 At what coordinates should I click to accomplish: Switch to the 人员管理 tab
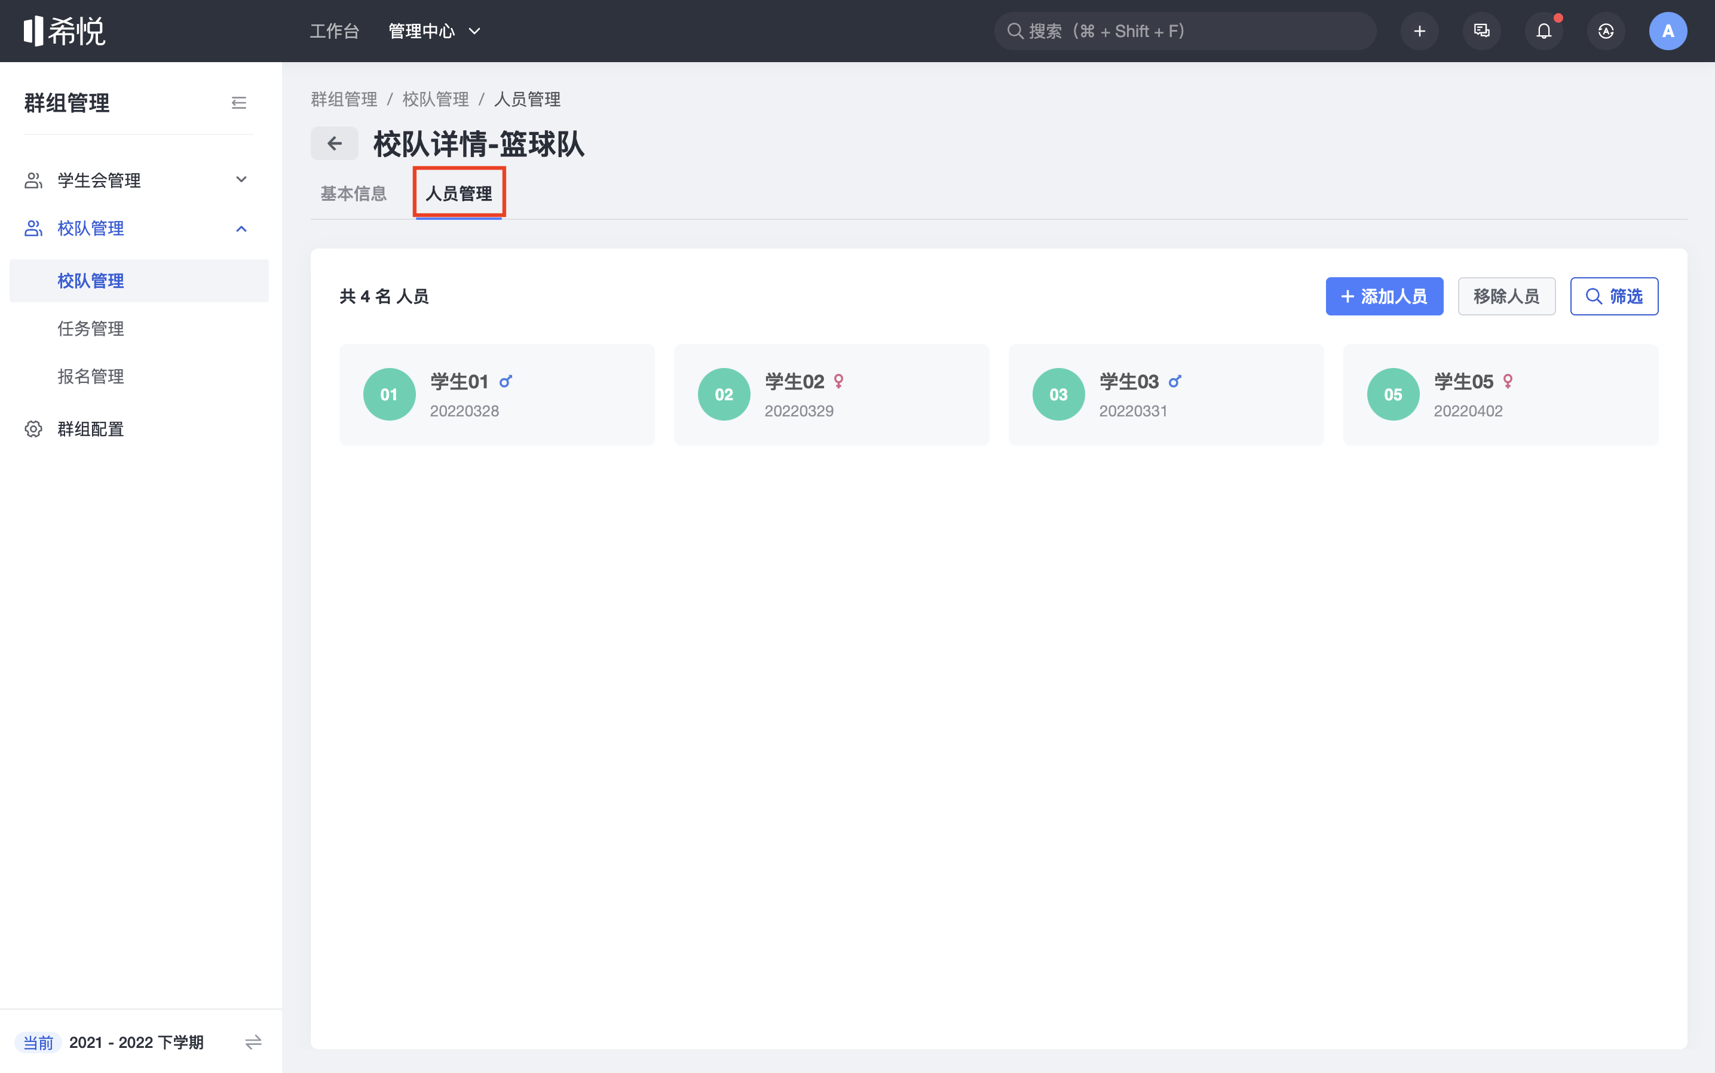pos(458,194)
